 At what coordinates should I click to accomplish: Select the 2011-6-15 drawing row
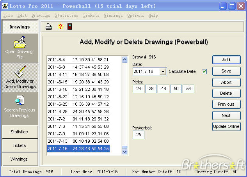click(x=78, y=82)
